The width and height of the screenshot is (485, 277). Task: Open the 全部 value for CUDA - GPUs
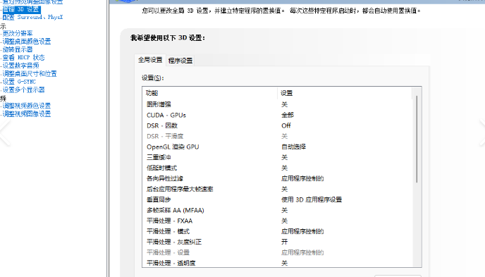point(288,115)
